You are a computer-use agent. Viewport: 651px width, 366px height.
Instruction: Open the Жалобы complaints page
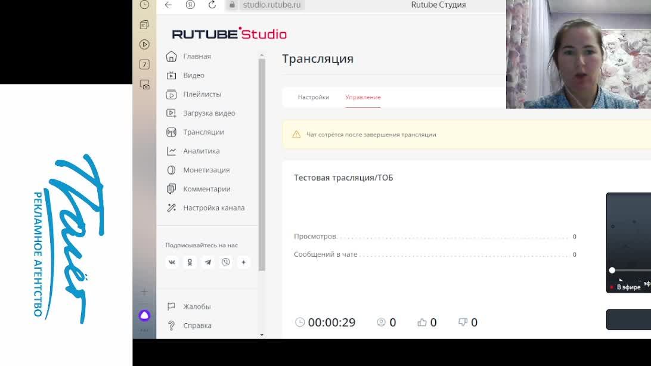click(x=197, y=306)
